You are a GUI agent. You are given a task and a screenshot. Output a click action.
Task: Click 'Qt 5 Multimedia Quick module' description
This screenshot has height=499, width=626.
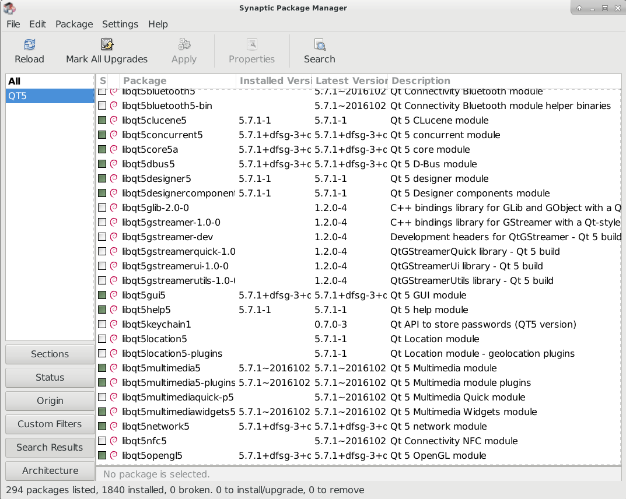pos(457,398)
